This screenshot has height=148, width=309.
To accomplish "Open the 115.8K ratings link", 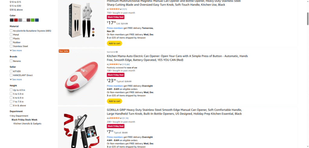I will click(x=126, y=64).
